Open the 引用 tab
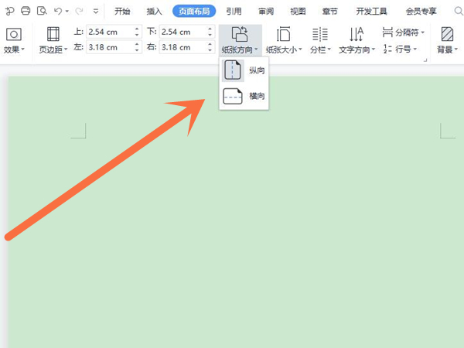Viewport: 464px width, 348px height. [x=234, y=12]
